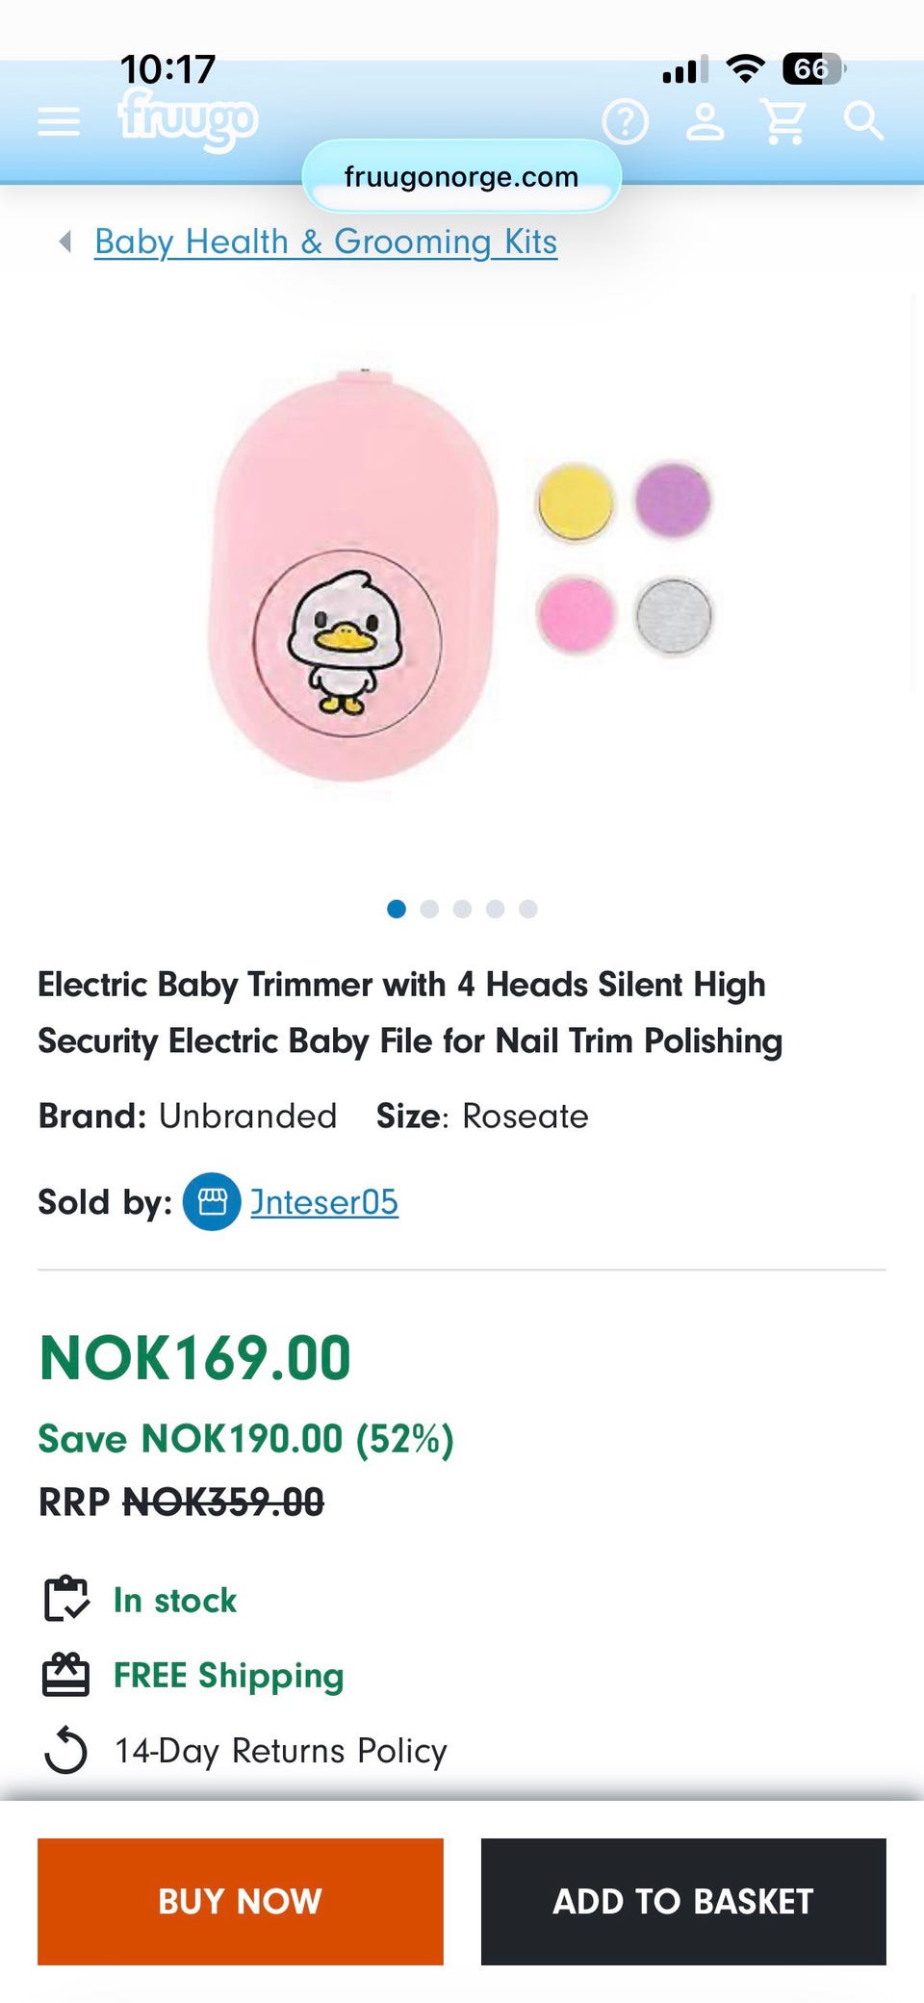Open the help question mark icon

[626, 122]
